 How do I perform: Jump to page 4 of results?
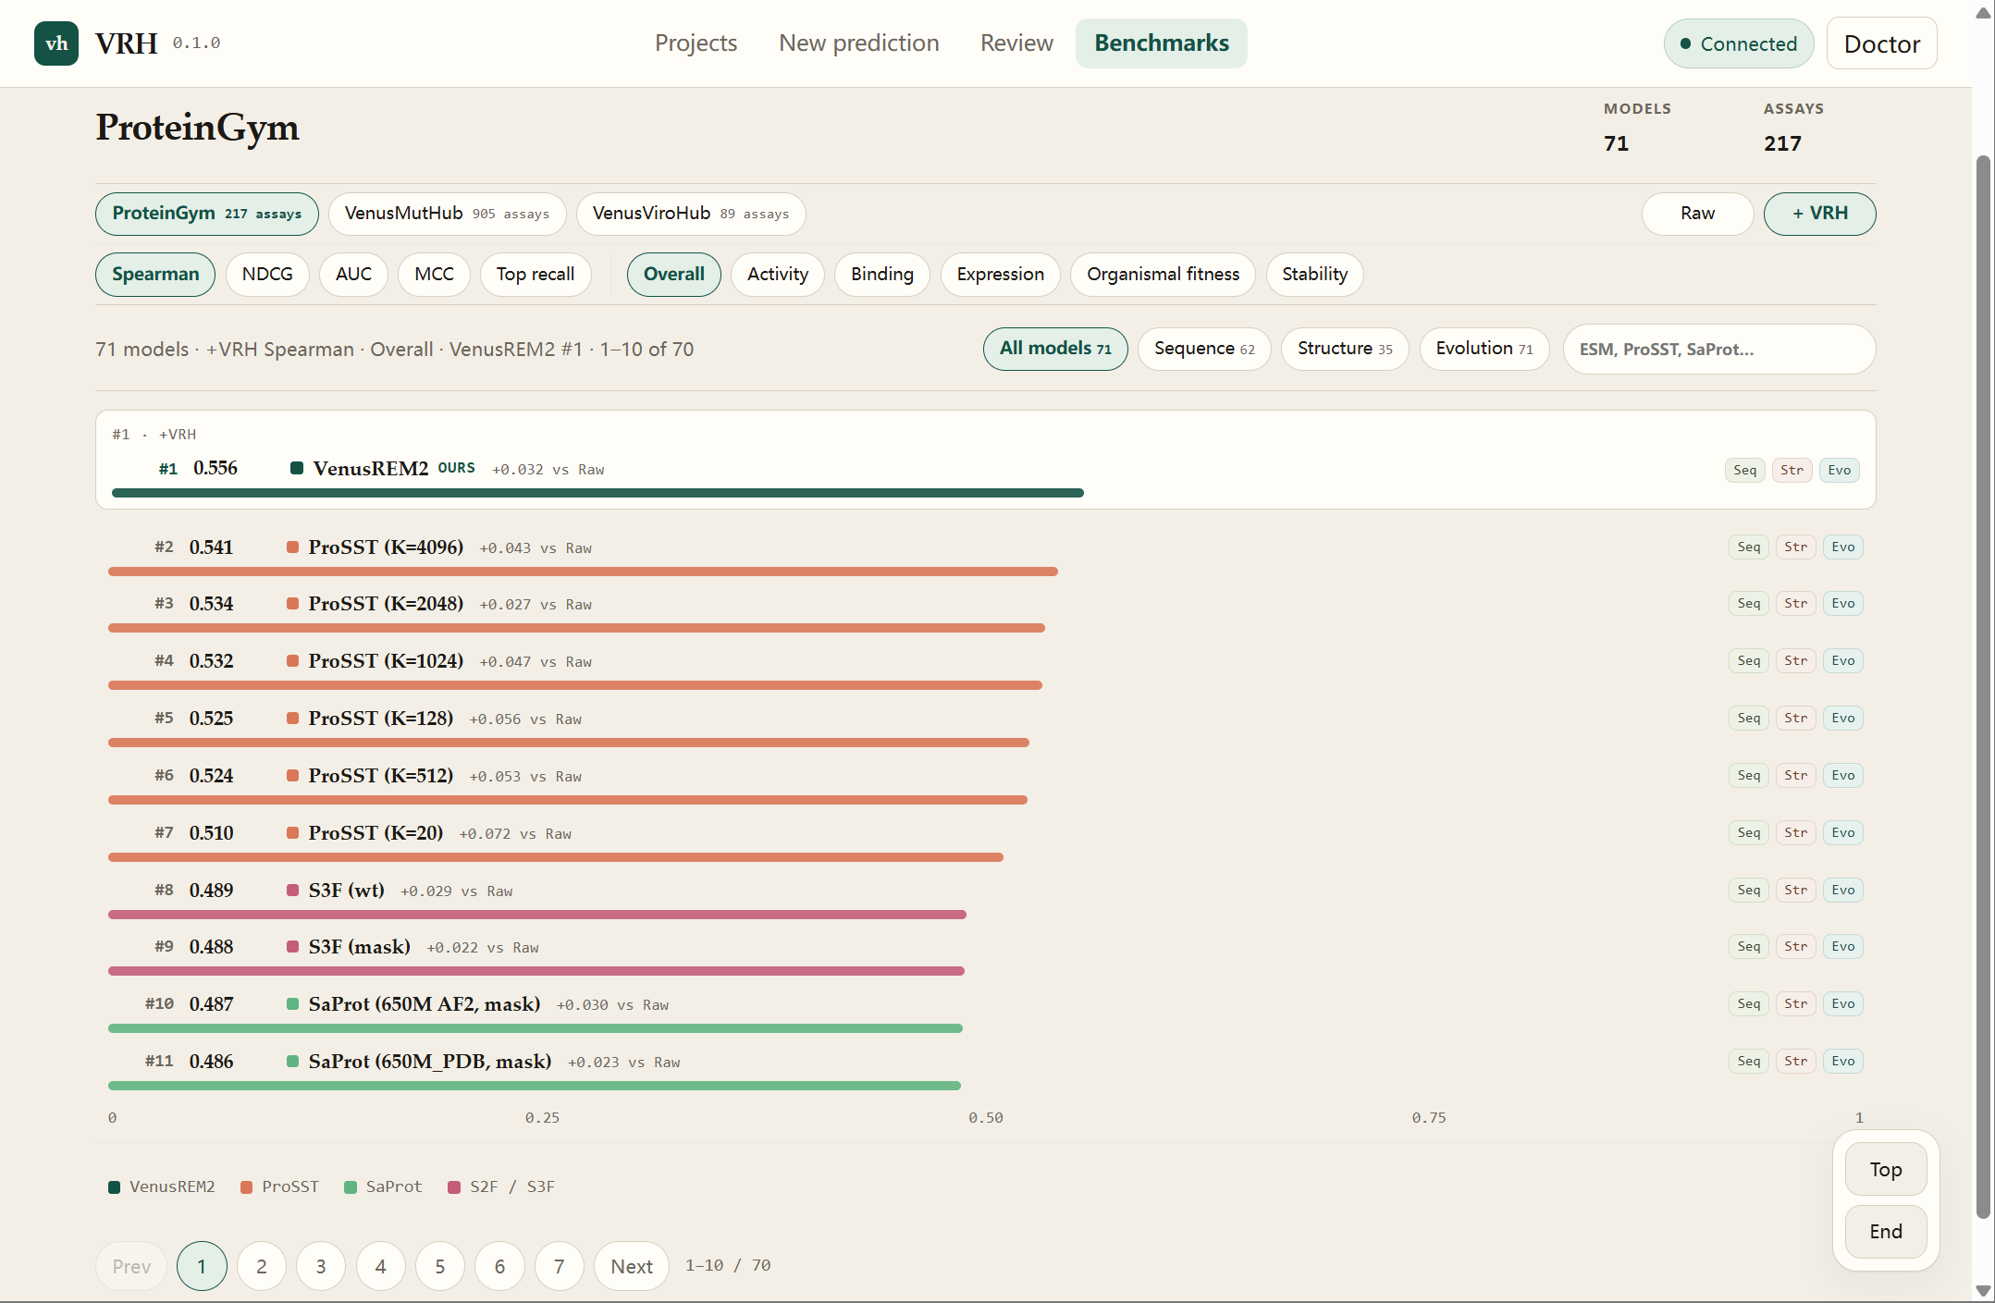click(x=380, y=1266)
